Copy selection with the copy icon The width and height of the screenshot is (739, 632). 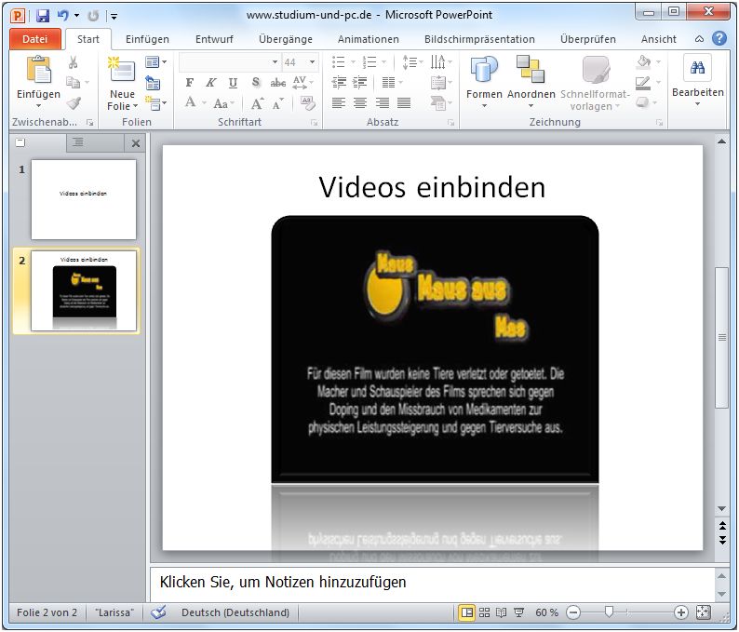[x=74, y=83]
